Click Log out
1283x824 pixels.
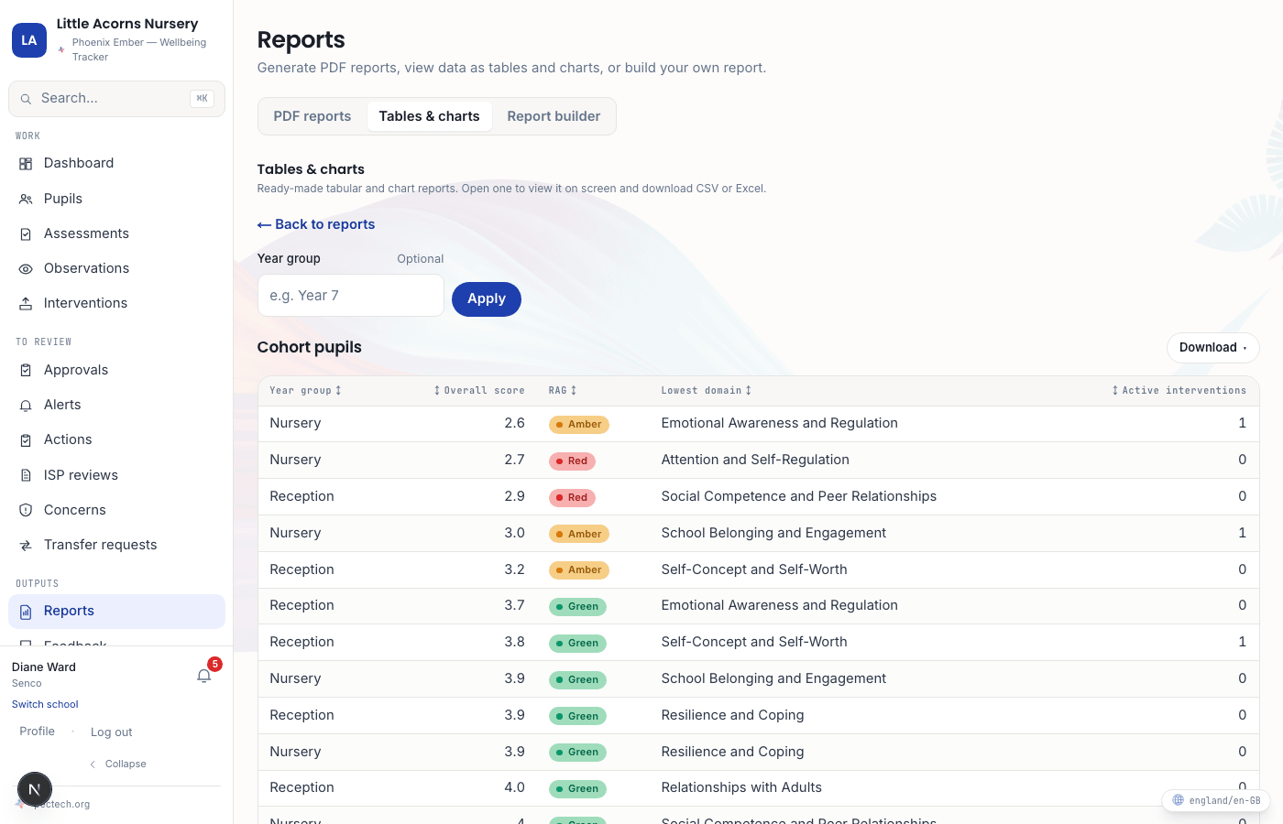coord(112,732)
